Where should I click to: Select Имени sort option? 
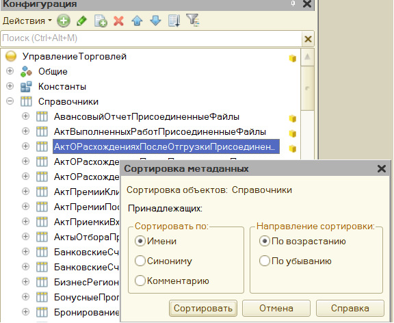(x=155, y=242)
